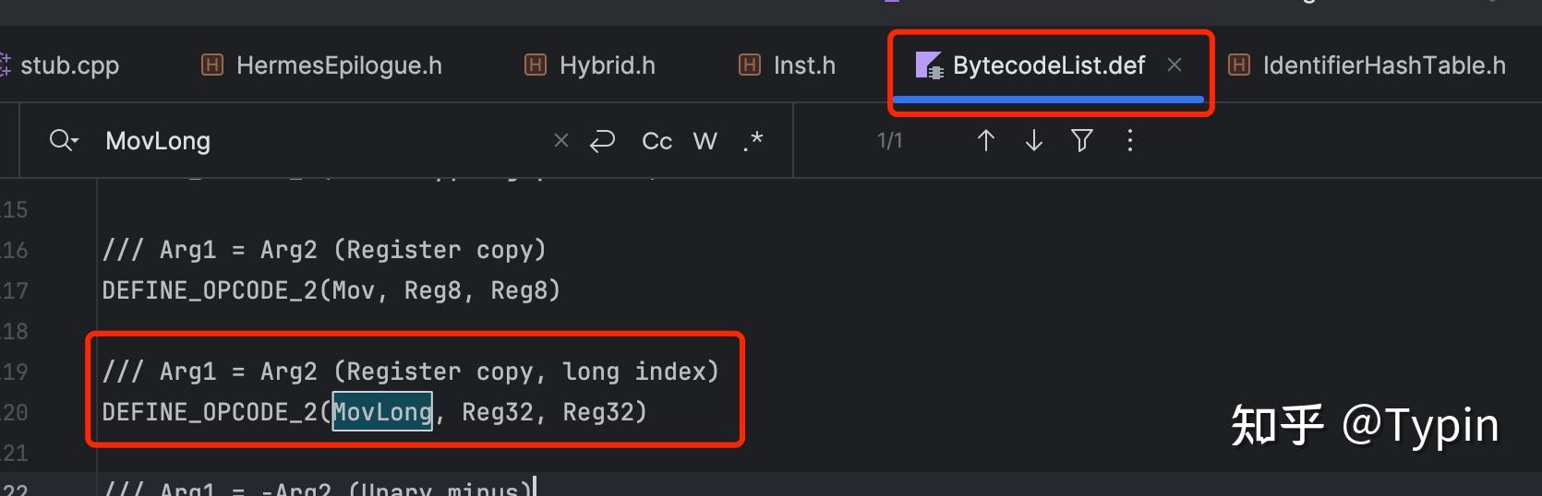Click line 17 DEFINE_OPCODE_2 Mov code
1542x496 pixels.
[331, 290]
